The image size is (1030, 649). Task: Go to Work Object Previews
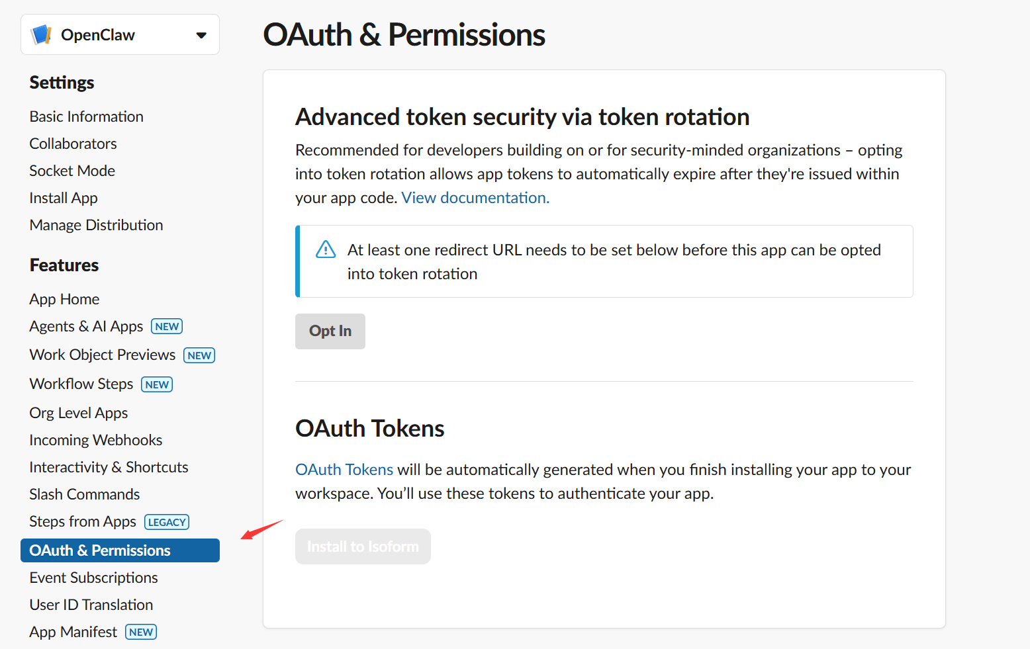[103, 355]
